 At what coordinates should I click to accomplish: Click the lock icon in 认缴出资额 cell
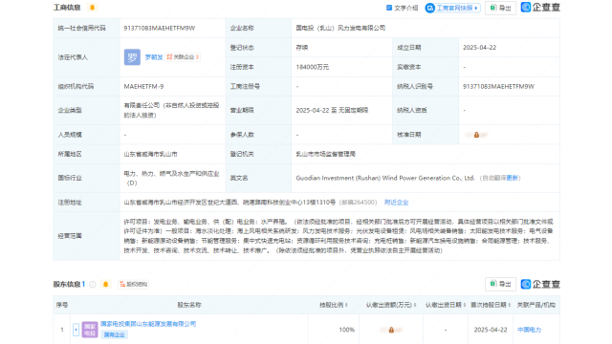(x=391, y=330)
